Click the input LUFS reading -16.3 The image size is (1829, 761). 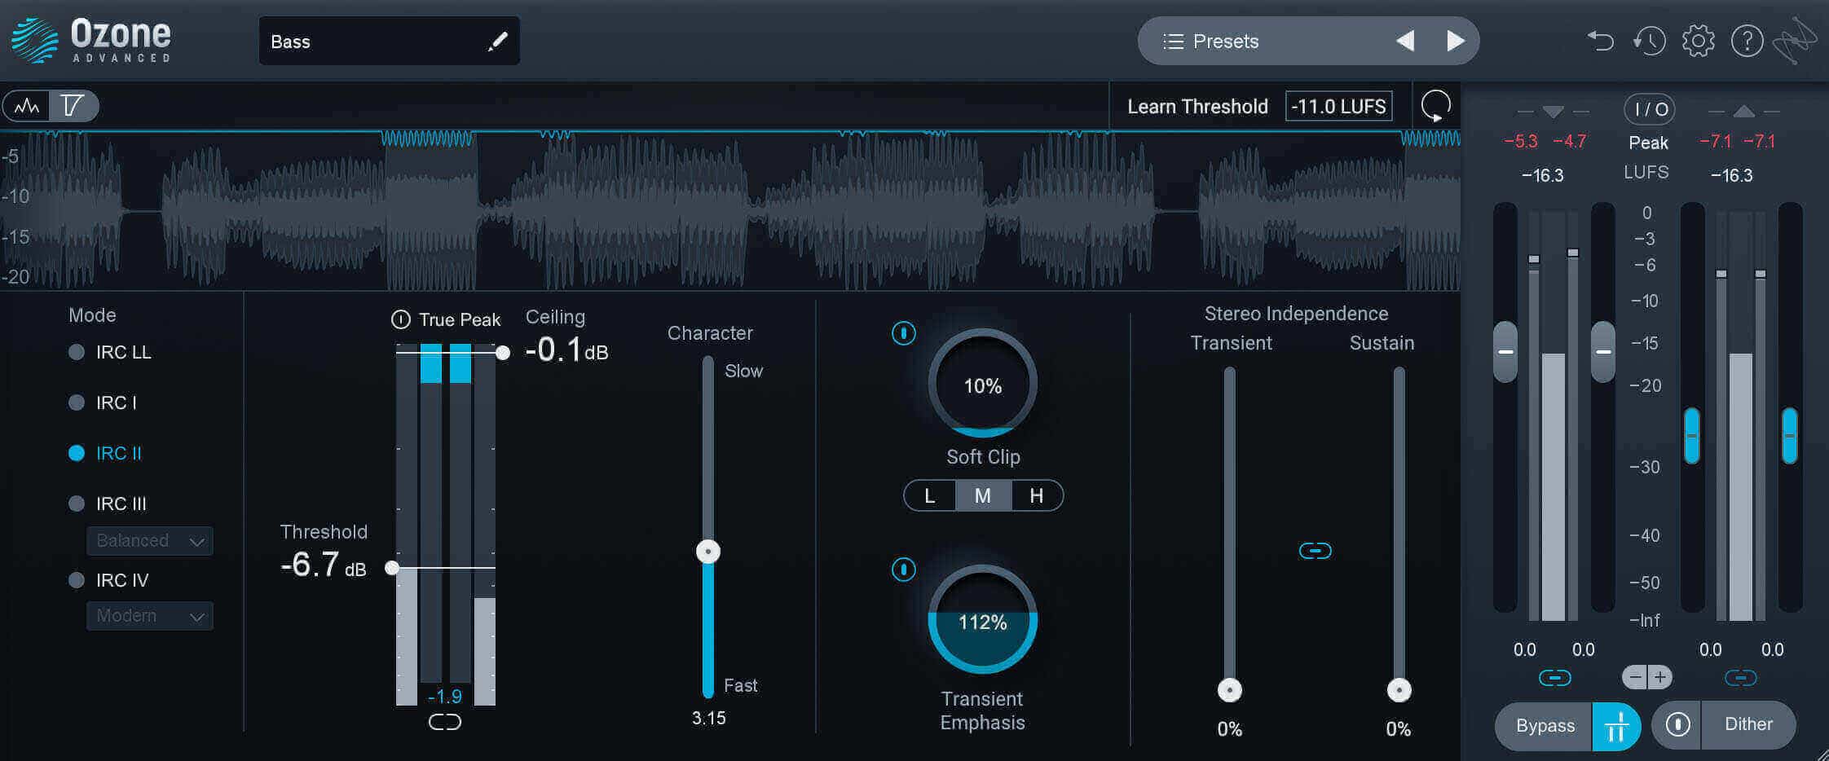(x=1542, y=175)
